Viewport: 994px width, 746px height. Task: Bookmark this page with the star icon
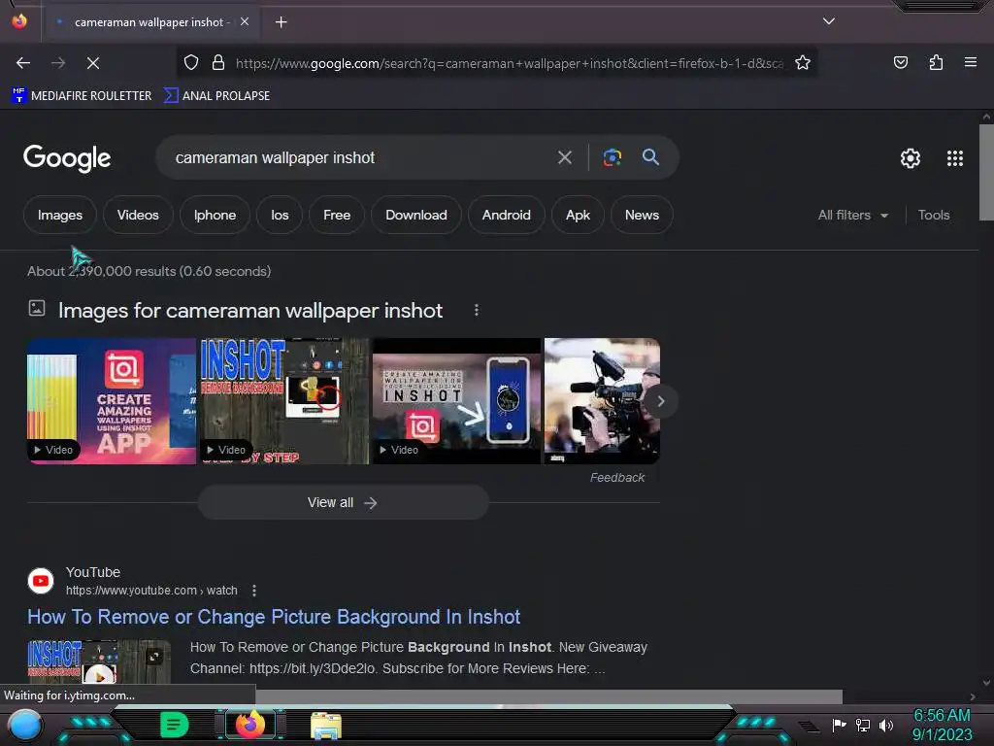(803, 62)
